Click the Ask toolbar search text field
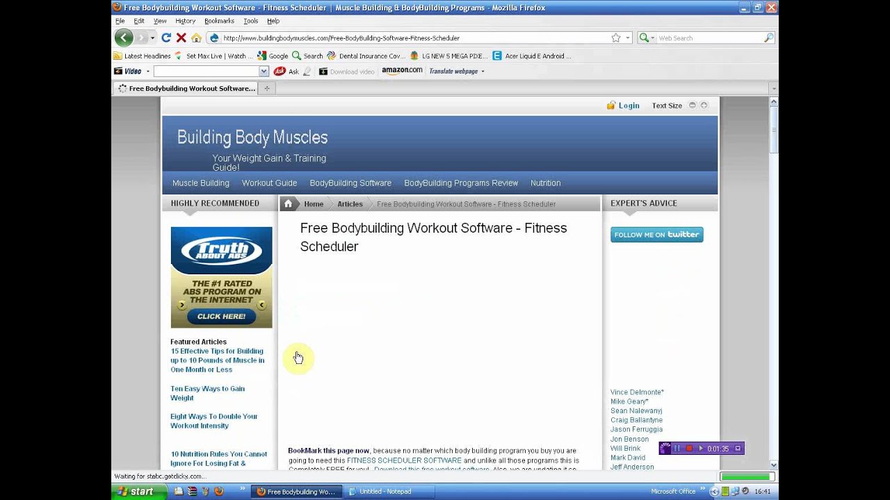This screenshot has width=890, height=500. coord(206,71)
